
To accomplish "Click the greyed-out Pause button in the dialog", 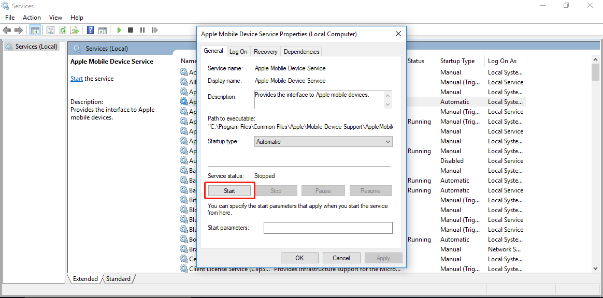I will (323, 190).
